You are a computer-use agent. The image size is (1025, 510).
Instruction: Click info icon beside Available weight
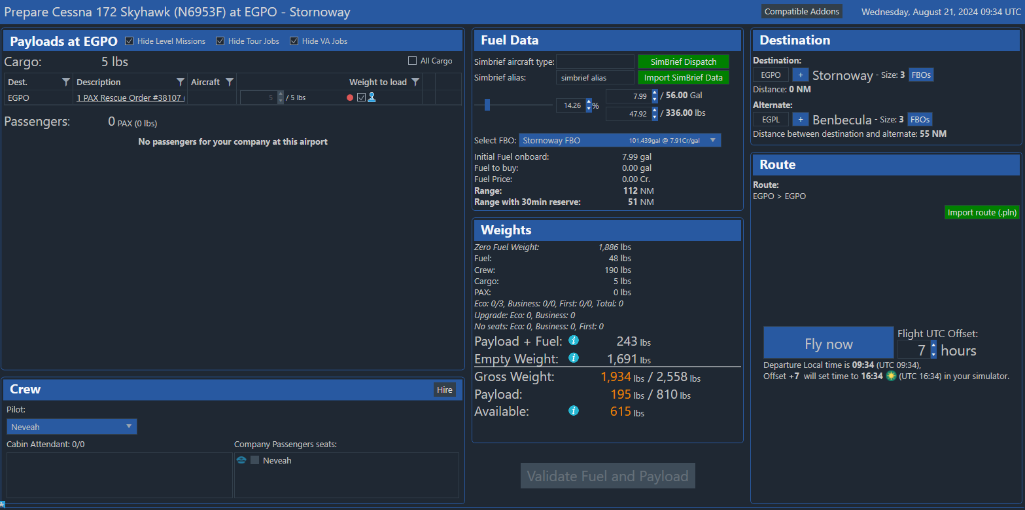pyautogui.click(x=574, y=411)
